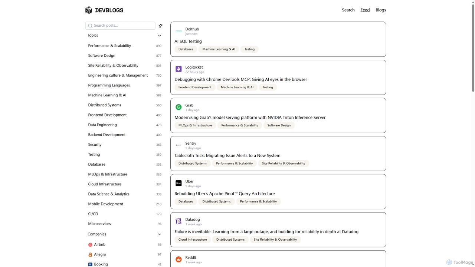The height and width of the screenshot is (267, 475).
Task: Click Site Reliability tag on Sentry post
Action: [284, 164]
